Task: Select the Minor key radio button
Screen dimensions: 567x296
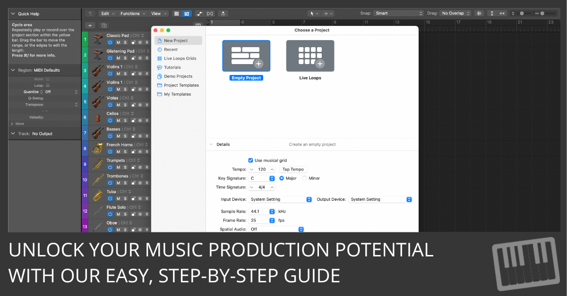Action: tap(305, 178)
